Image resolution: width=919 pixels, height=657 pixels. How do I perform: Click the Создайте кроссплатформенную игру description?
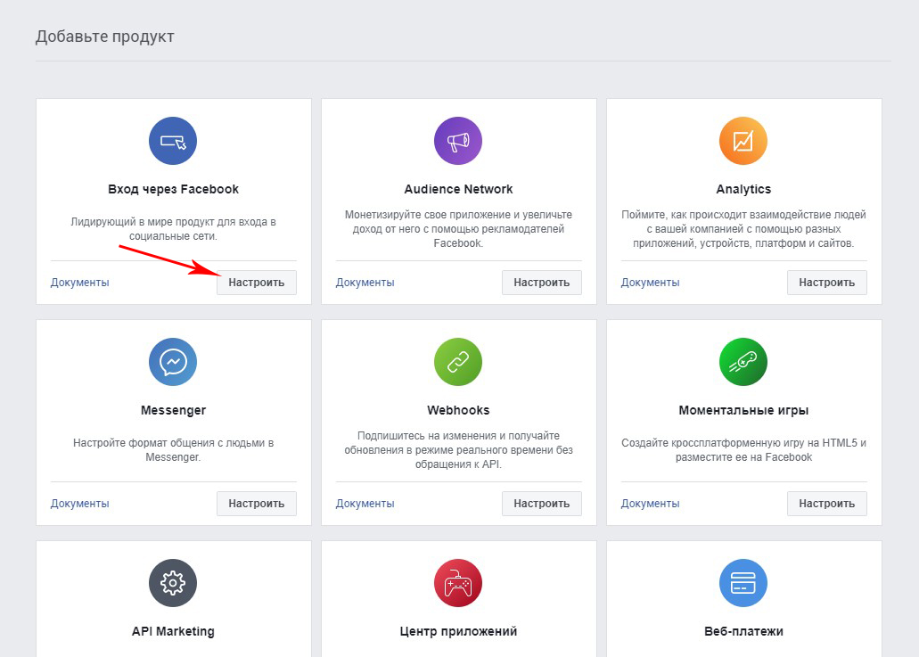point(743,450)
